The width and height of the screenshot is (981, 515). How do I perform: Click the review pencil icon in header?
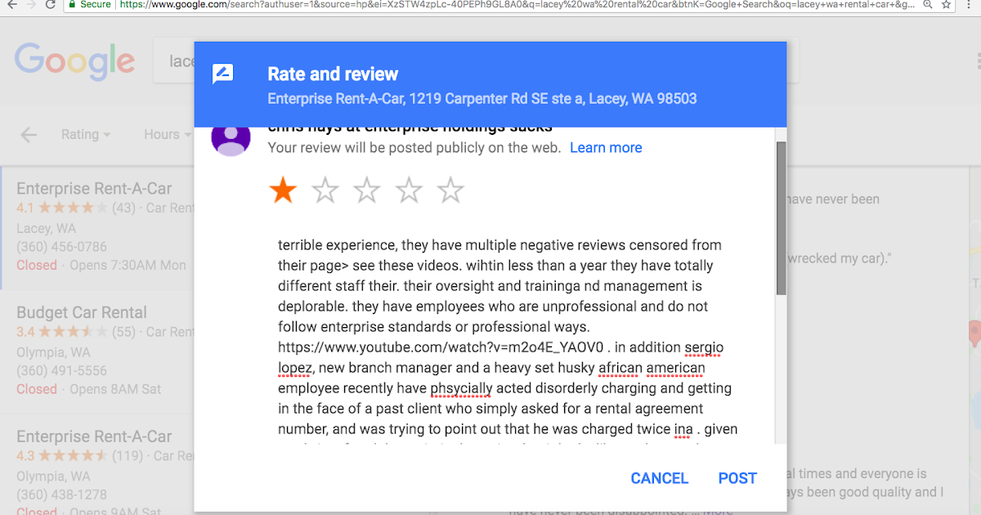pyautogui.click(x=222, y=74)
